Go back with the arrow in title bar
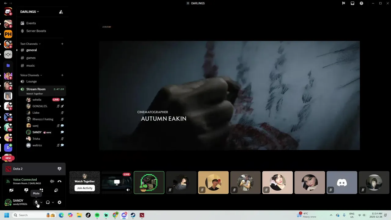391x220 pixels. pos(5,3)
